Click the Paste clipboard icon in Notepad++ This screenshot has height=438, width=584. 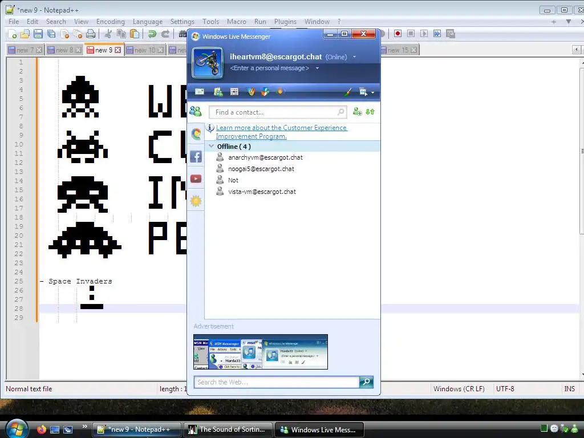pyautogui.click(x=135, y=34)
